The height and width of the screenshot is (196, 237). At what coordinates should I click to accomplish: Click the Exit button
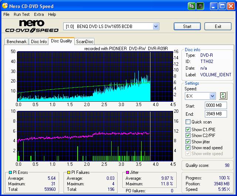click(x=218, y=27)
